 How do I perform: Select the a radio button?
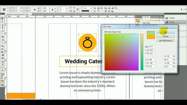coord(146,63)
